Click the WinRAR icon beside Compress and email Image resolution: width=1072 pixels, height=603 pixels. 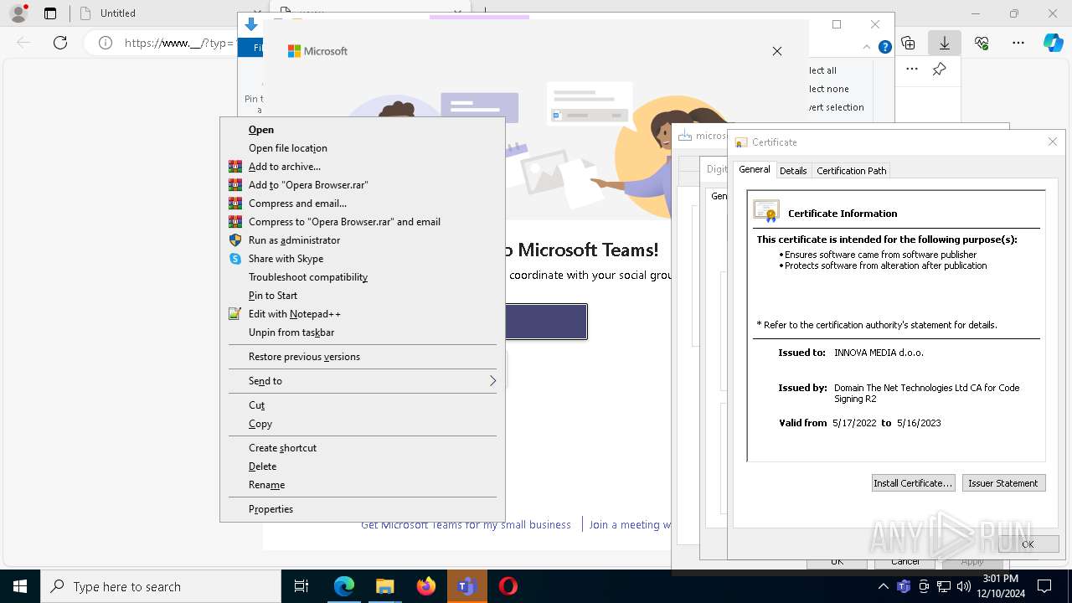(235, 204)
